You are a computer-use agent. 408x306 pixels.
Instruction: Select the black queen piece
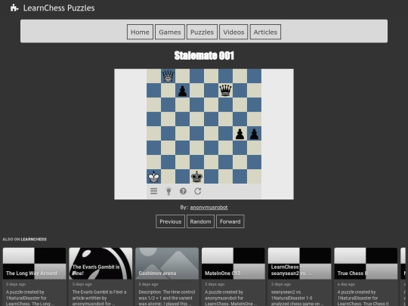point(225,91)
